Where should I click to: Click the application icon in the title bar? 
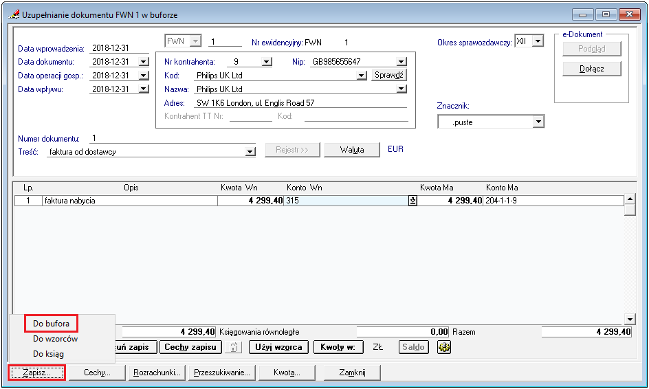[x=14, y=14]
